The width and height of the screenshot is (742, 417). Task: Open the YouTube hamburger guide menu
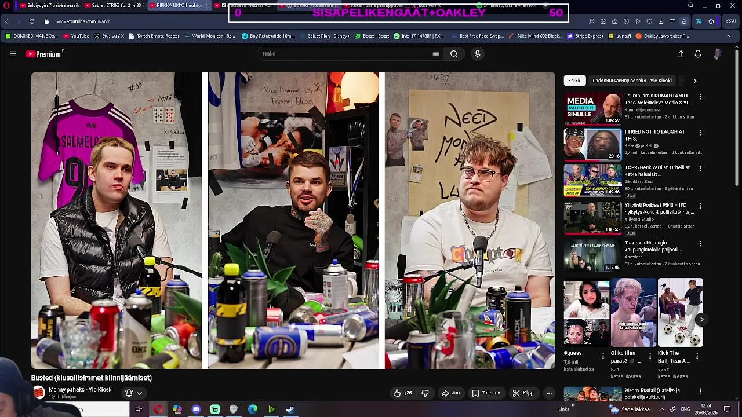(13, 54)
